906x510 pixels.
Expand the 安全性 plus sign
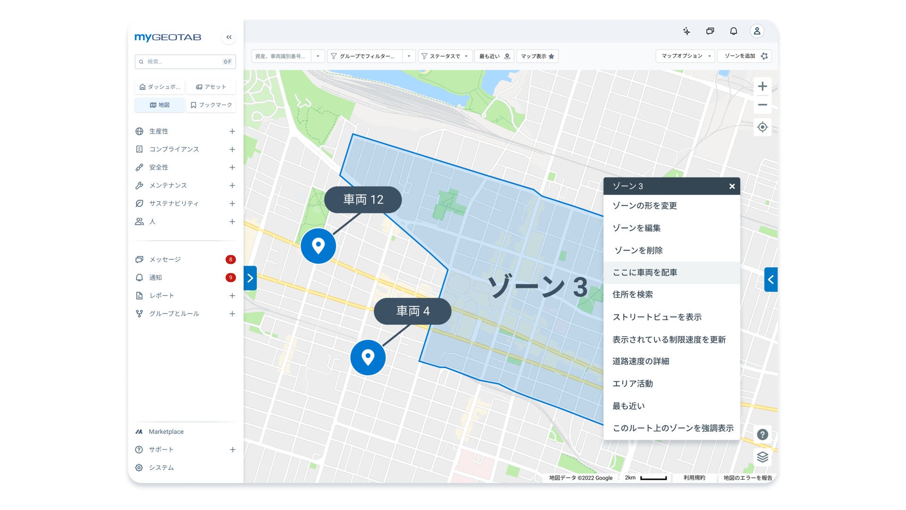click(x=232, y=168)
